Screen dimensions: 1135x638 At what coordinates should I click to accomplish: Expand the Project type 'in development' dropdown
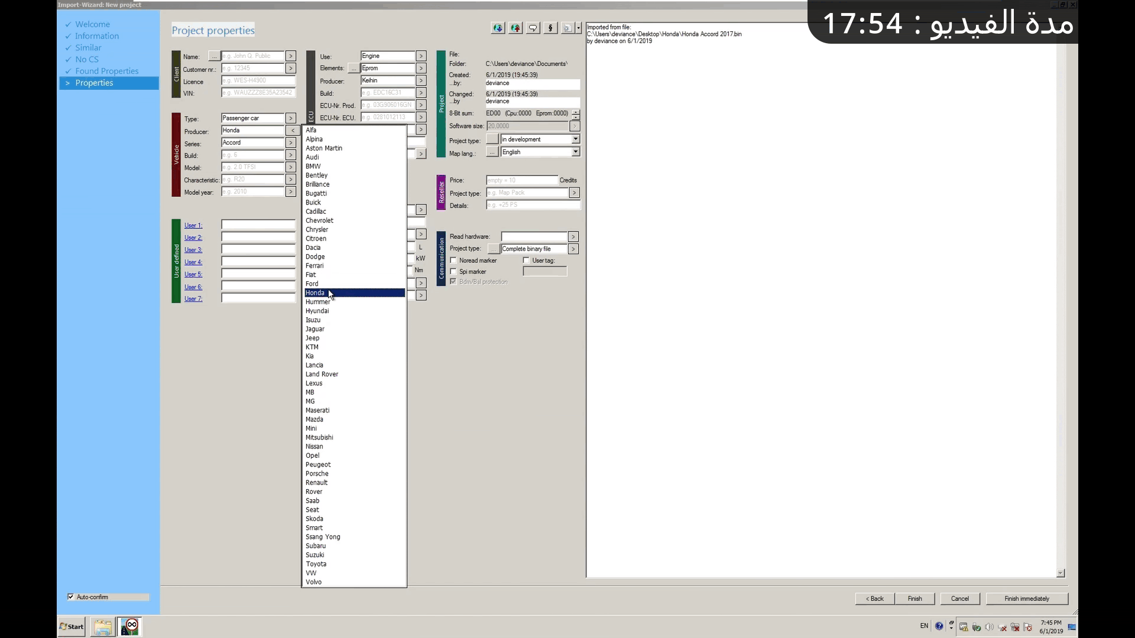(x=575, y=139)
